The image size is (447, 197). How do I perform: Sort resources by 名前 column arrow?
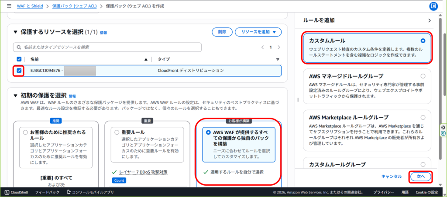click(x=146, y=59)
